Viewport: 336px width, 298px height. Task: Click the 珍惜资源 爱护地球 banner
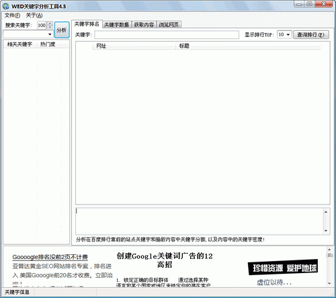283,267
